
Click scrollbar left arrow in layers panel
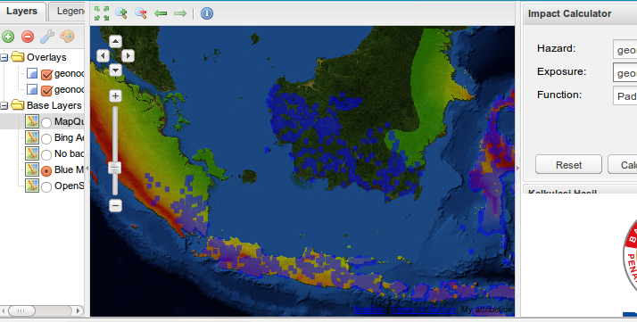(4, 311)
